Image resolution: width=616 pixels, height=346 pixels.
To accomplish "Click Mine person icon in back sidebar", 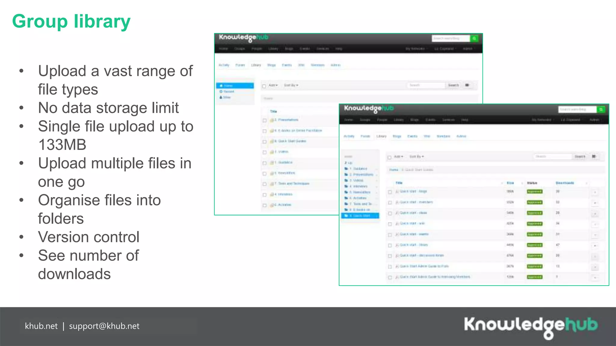I will coord(221,97).
